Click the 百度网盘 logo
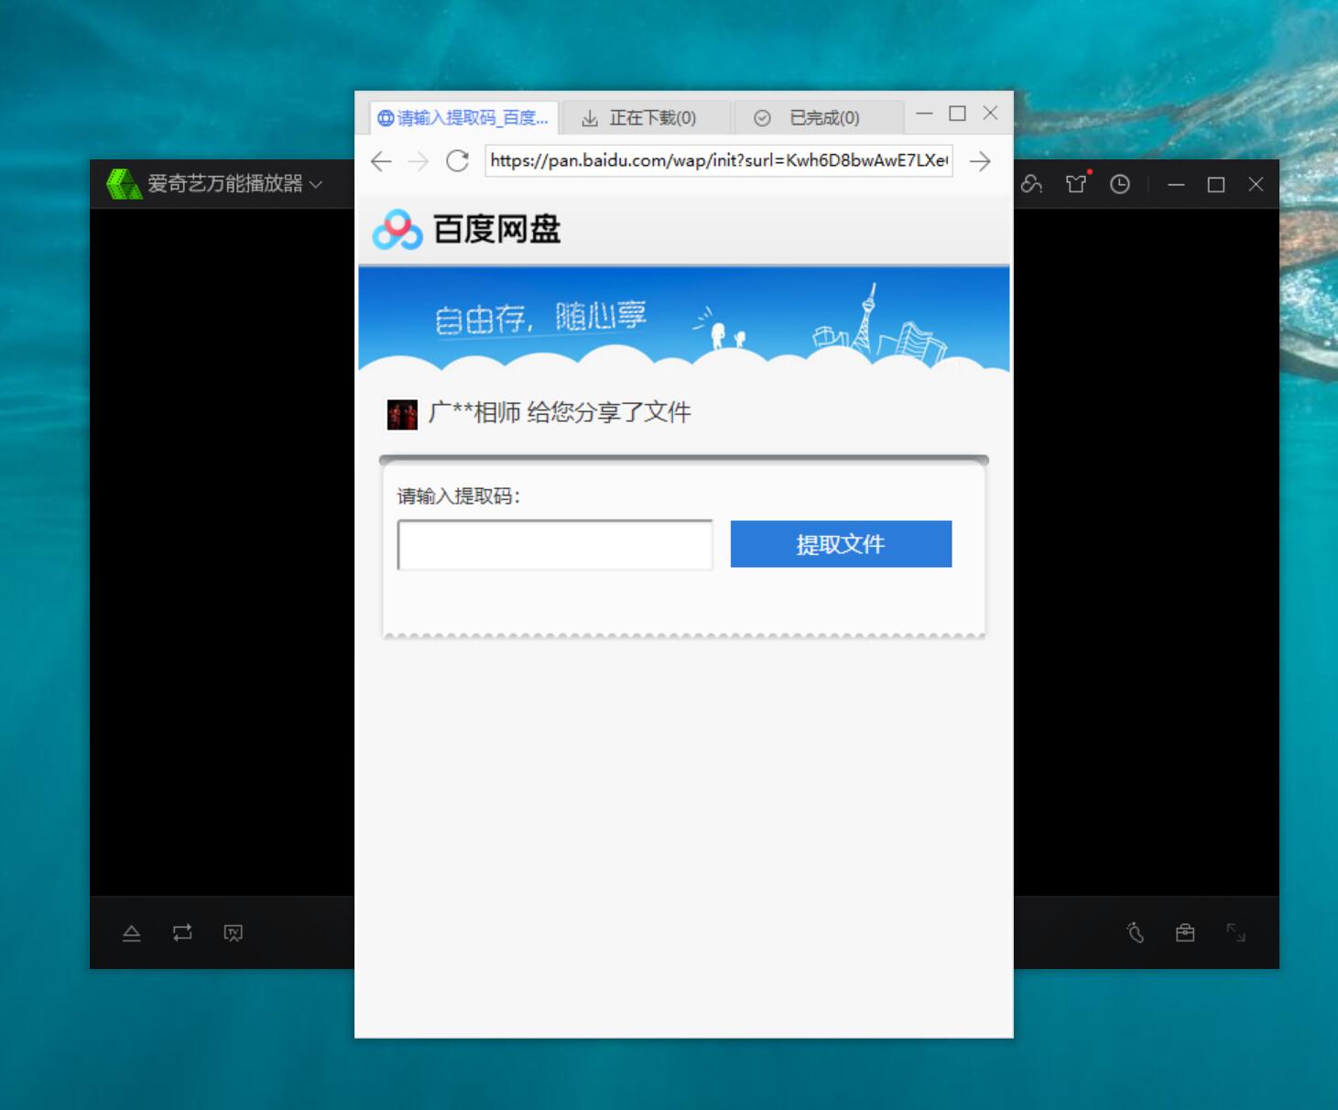The height and width of the screenshot is (1110, 1338). (x=466, y=229)
